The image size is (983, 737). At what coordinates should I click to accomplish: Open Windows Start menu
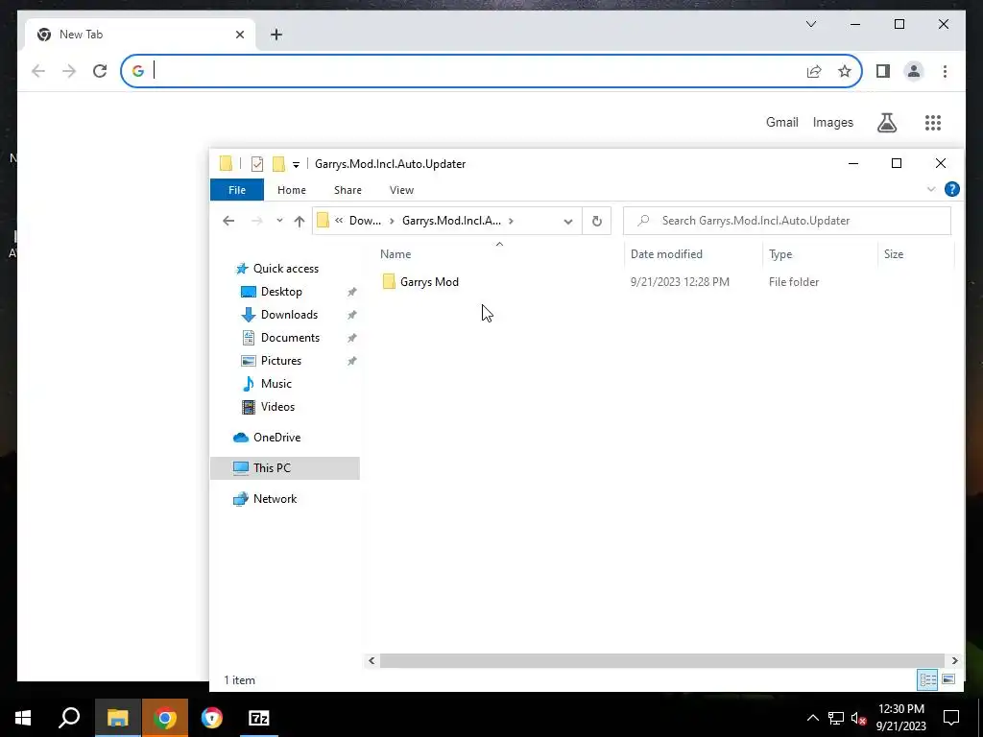pos(23,718)
